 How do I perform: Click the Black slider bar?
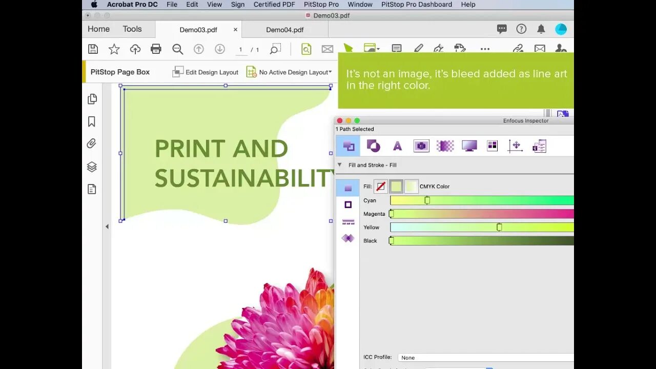[482, 240]
